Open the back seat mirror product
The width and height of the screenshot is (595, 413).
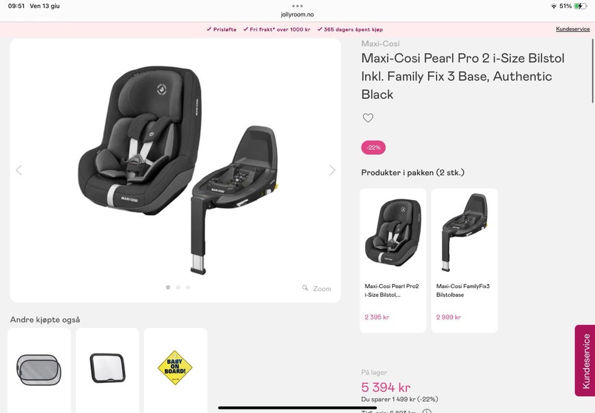pos(107,370)
